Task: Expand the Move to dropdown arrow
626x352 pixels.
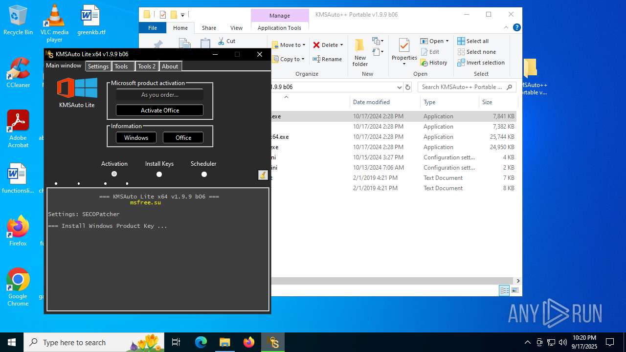Action: [304, 45]
